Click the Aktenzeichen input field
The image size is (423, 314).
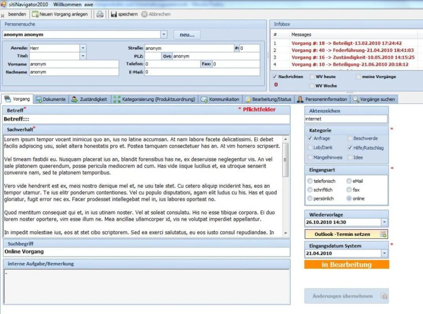tap(346, 119)
